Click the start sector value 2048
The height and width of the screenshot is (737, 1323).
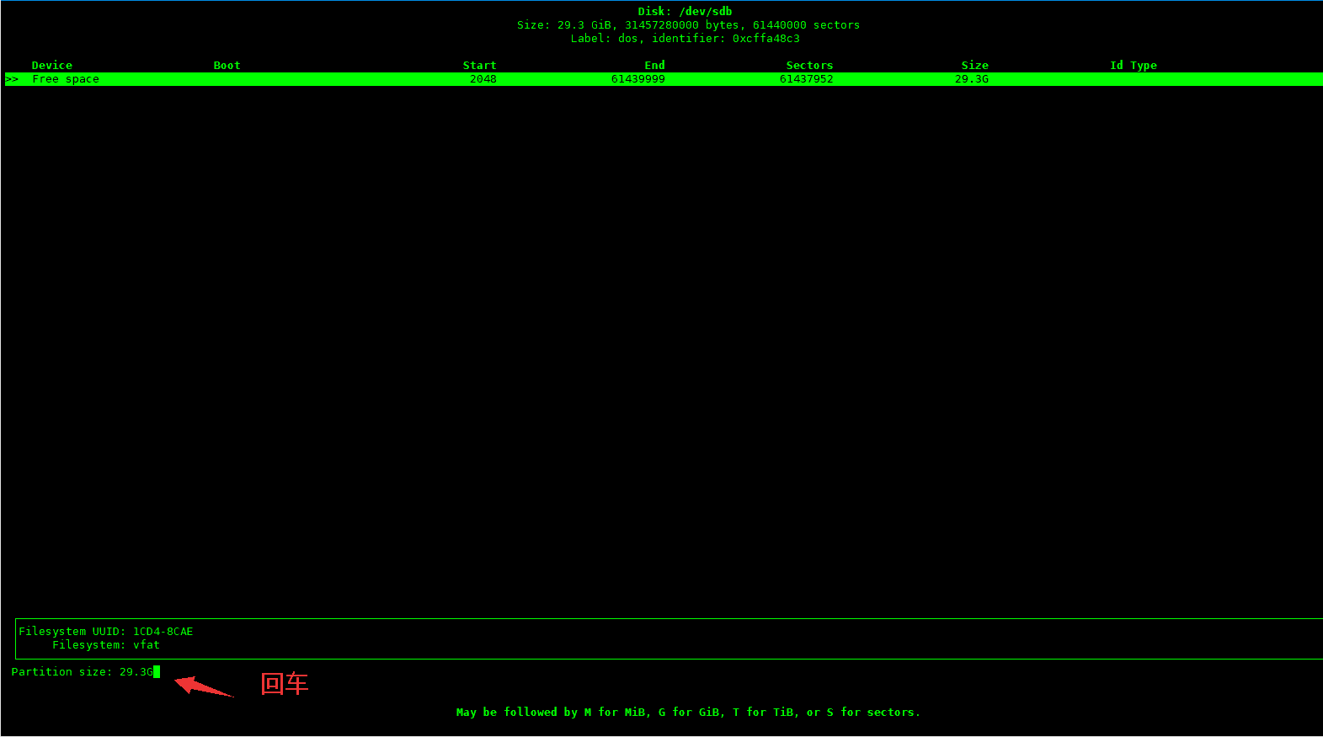[x=483, y=79]
